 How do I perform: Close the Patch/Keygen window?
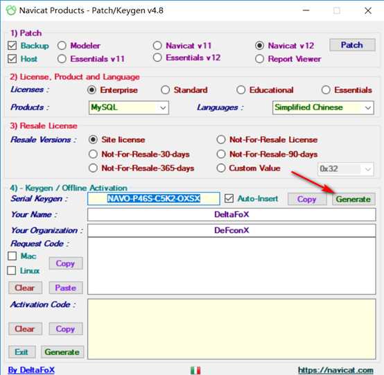(x=368, y=10)
